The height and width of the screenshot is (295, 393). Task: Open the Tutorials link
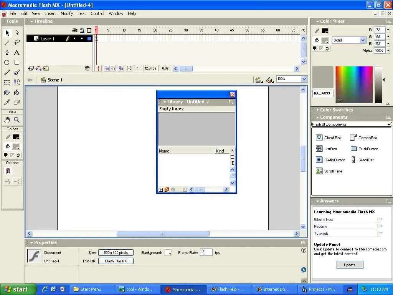click(x=321, y=233)
